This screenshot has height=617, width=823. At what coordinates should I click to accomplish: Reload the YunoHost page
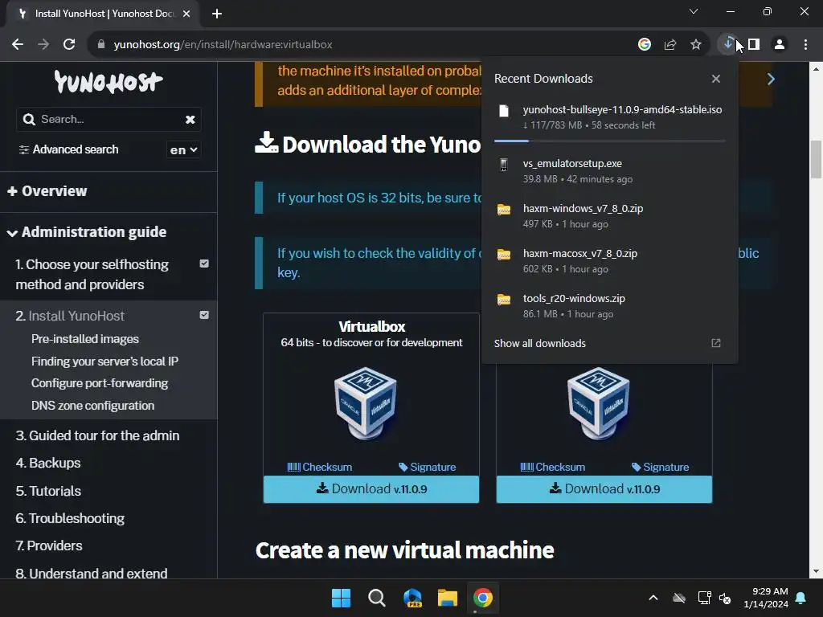69,45
